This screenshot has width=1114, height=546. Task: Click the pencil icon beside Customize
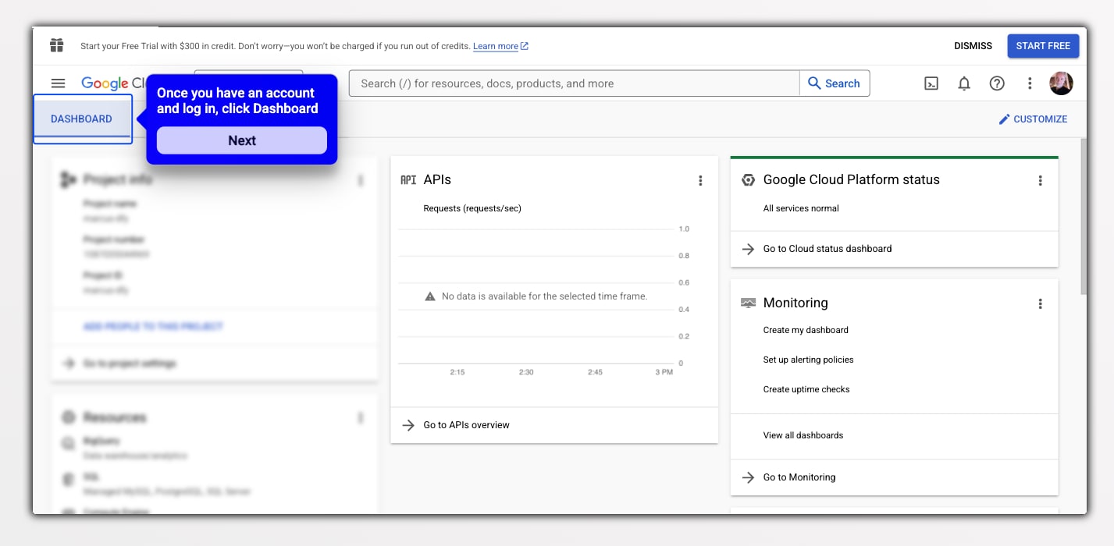1004,119
